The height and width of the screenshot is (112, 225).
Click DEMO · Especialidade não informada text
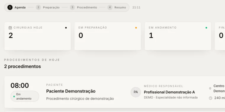coord(171,98)
